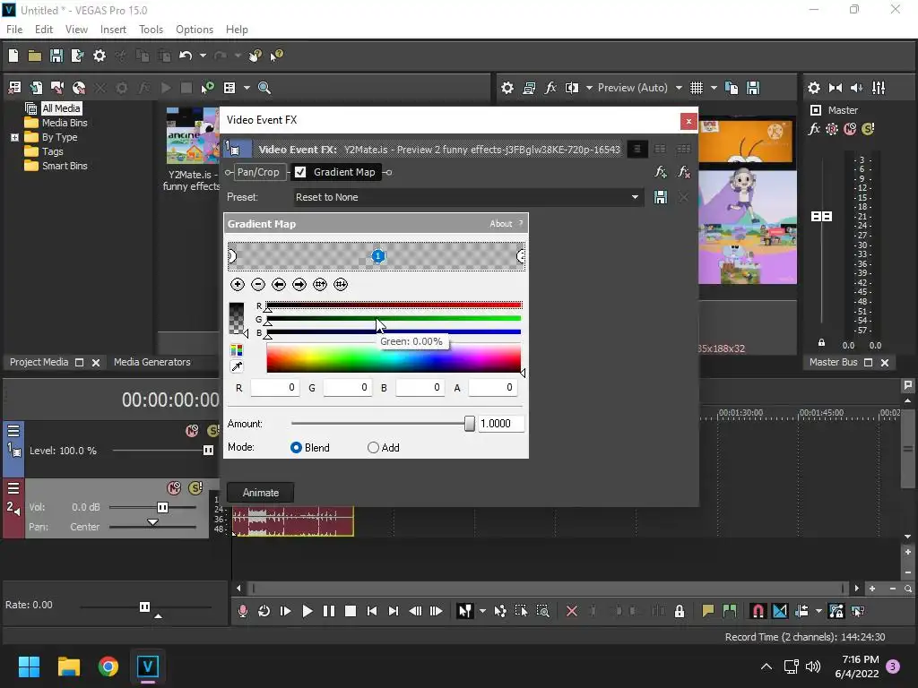Viewport: 918px width, 688px height.
Task: Save the preset with floppy icon
Action: (661, 197)
